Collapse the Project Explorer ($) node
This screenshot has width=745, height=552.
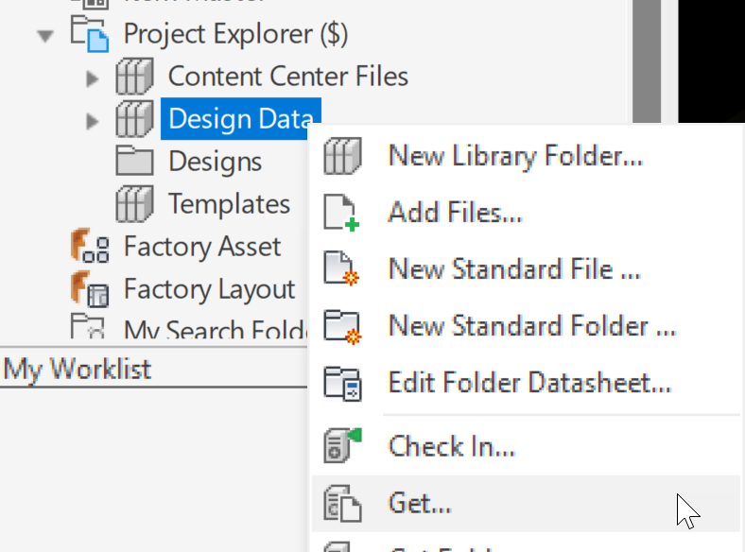tap(44, 36)
